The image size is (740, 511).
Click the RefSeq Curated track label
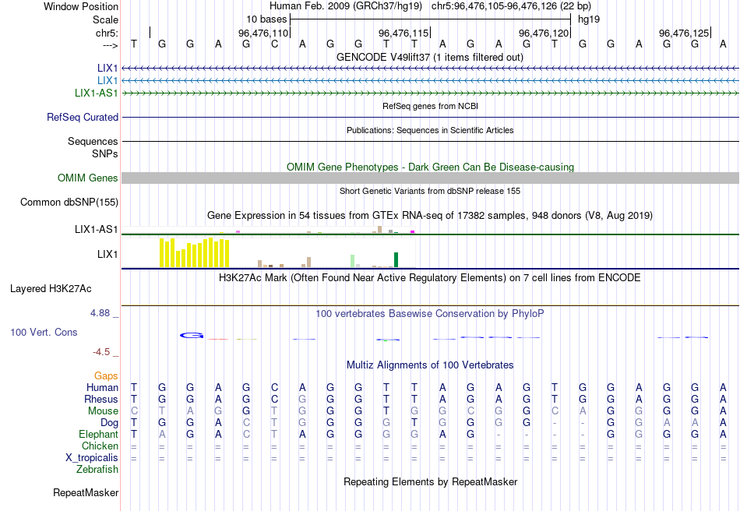pos(83,117)
